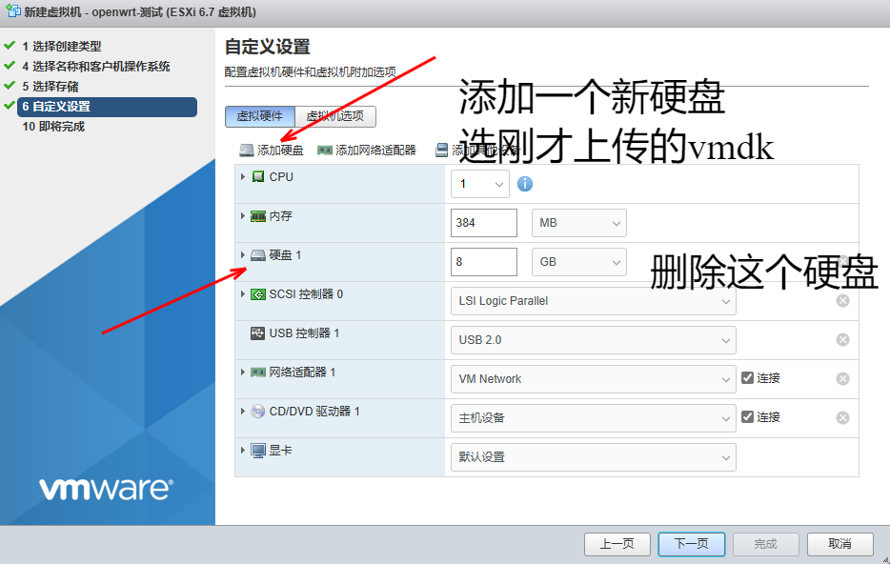This screenshot has width=890, height=564.
Task: Click the new VM wizard icon in title bar
Action: click(12, 10)
